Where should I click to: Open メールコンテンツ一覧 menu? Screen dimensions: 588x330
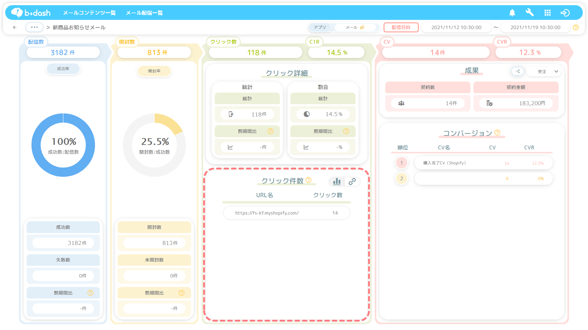click(89, 13)
